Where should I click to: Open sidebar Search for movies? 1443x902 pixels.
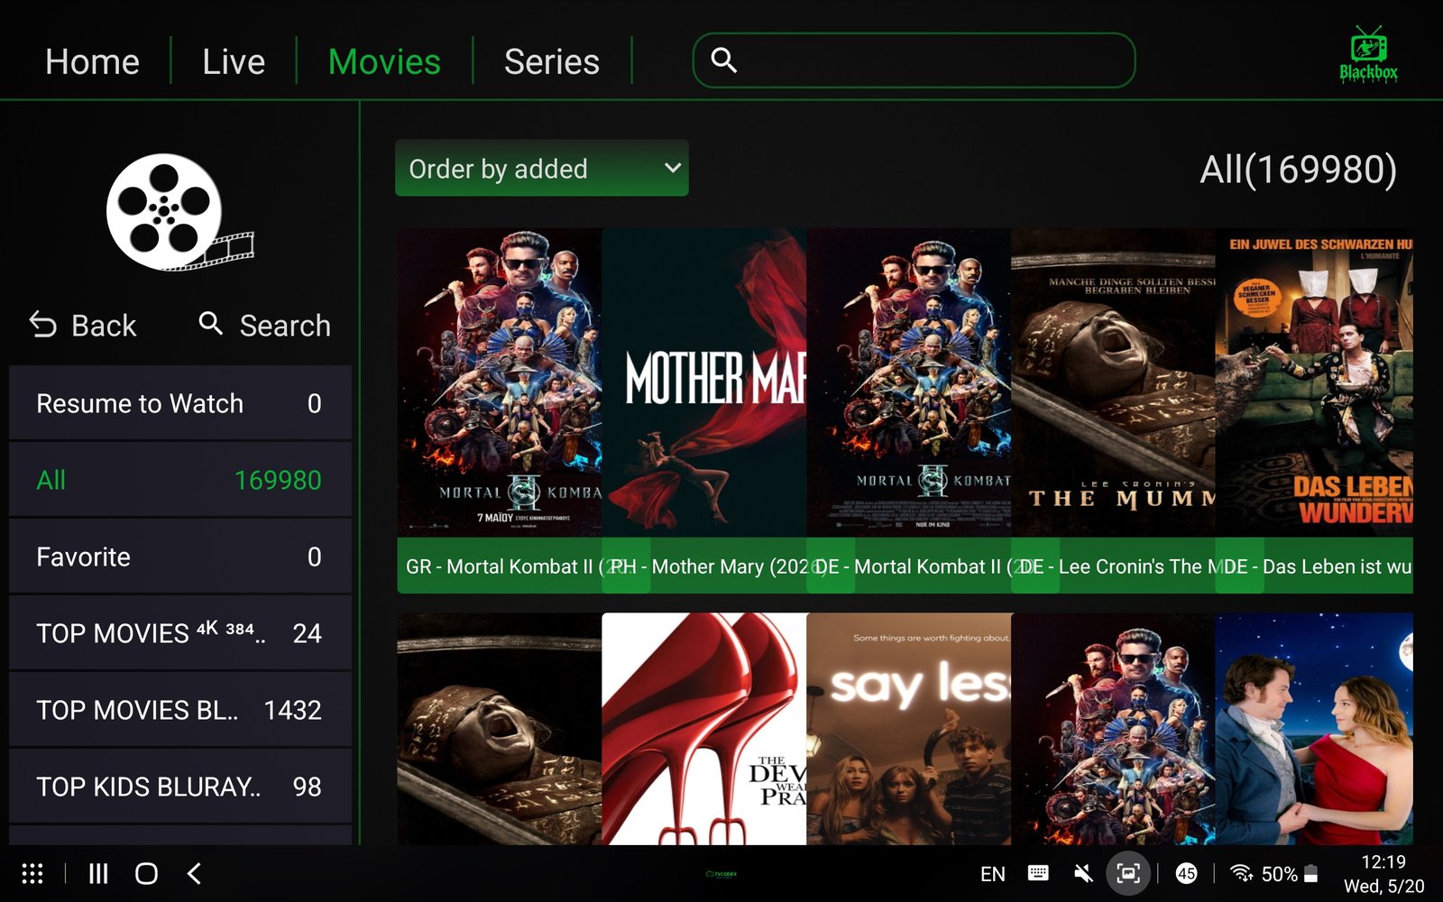tap(265, 325)
